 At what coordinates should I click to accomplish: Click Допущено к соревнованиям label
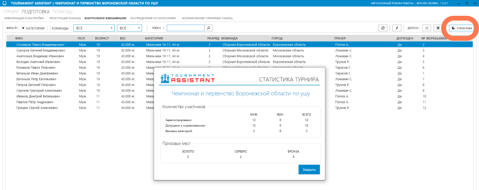[x=185, y=125]
